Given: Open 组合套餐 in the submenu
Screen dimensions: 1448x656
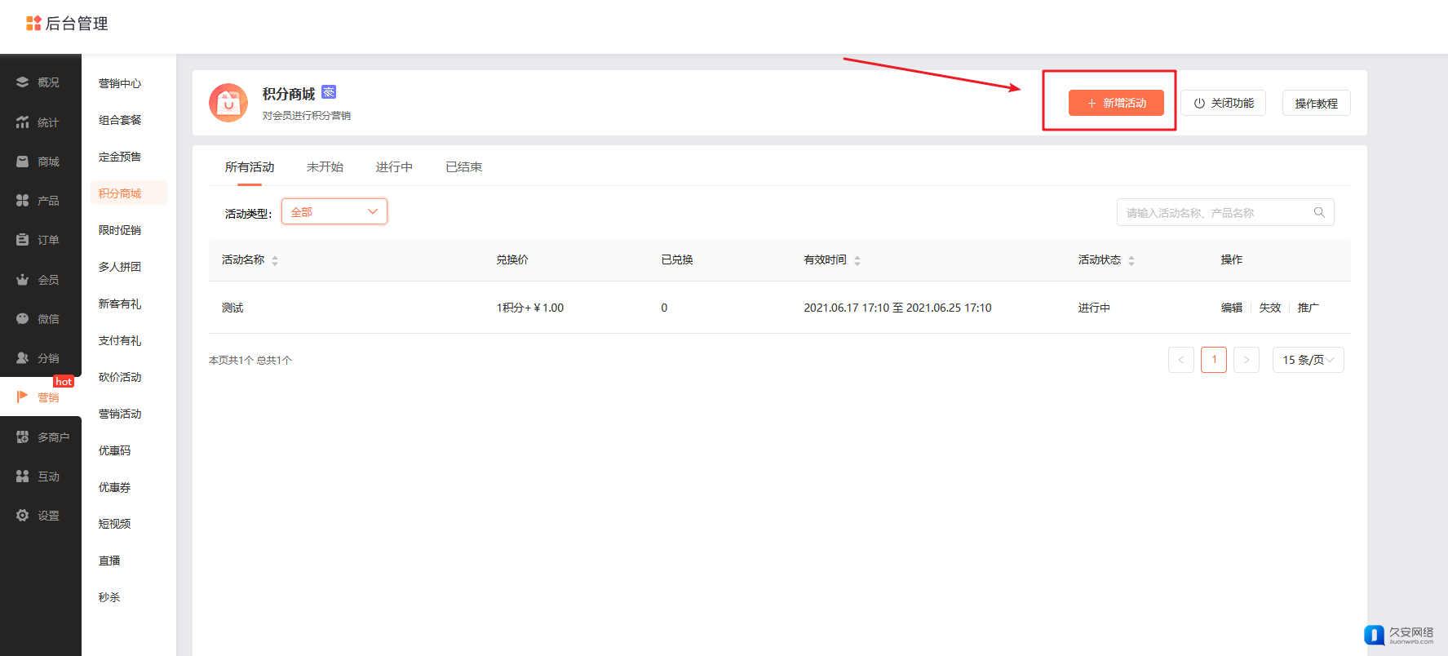Looking at the screenshot, I should pos(120,120).
